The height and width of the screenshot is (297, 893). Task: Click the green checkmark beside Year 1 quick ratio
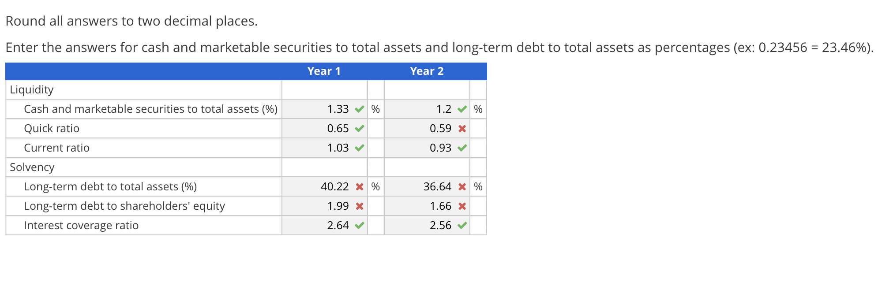359,128
